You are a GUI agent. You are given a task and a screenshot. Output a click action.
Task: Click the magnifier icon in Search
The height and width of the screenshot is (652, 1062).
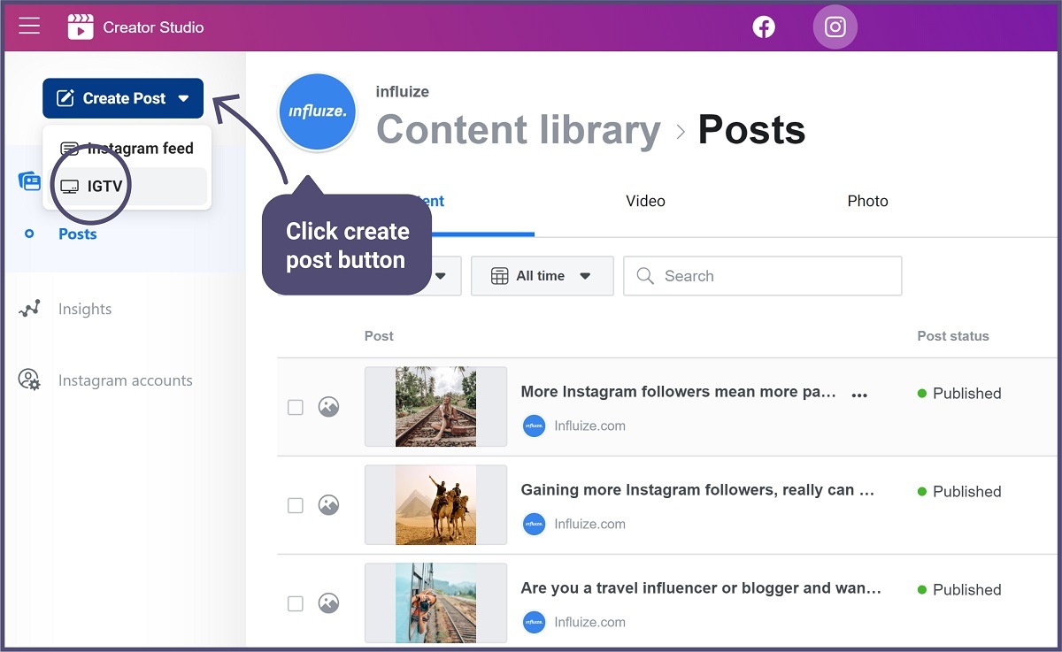coord(645,276)
